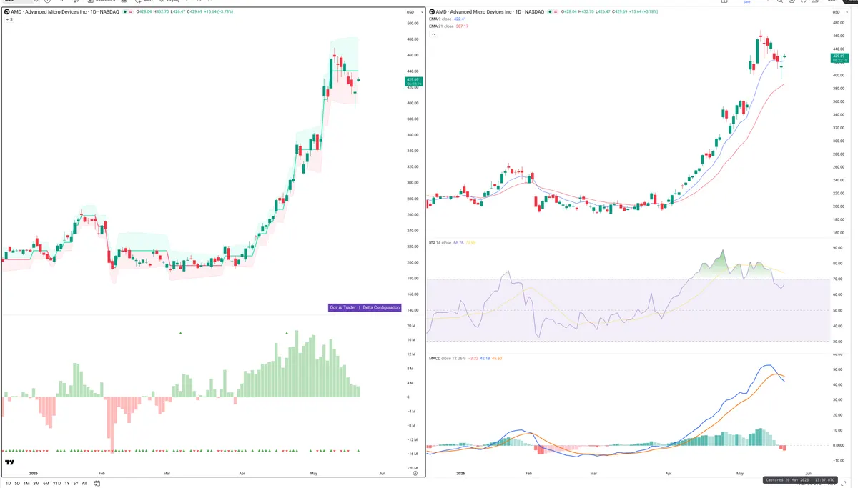The height and width of the screenshot is (488, 858).
Task: Click the left chart AMD symbol title
Action: click(65, 12)
